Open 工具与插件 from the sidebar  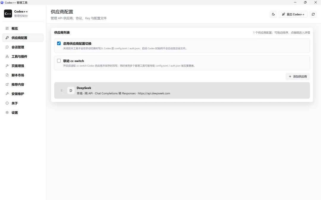[x=23, y=57]
